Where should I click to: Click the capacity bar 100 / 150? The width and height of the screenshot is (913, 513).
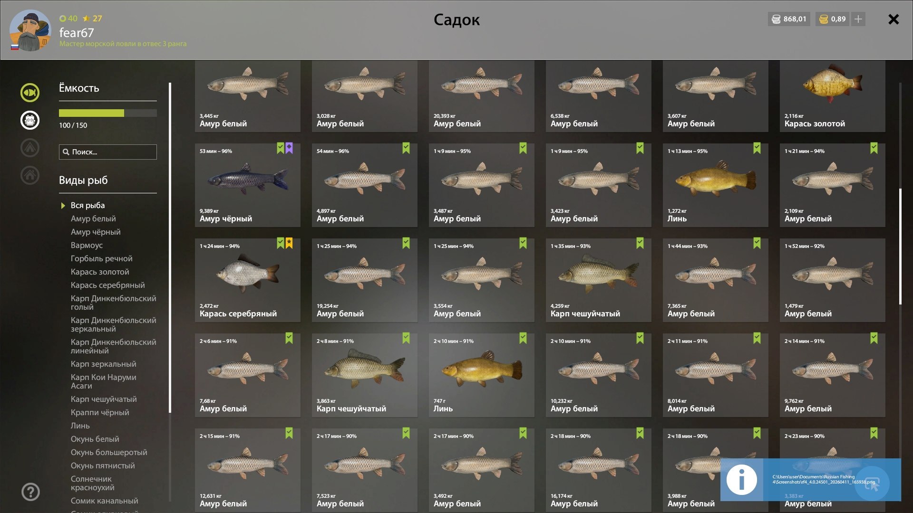(108, 113)
